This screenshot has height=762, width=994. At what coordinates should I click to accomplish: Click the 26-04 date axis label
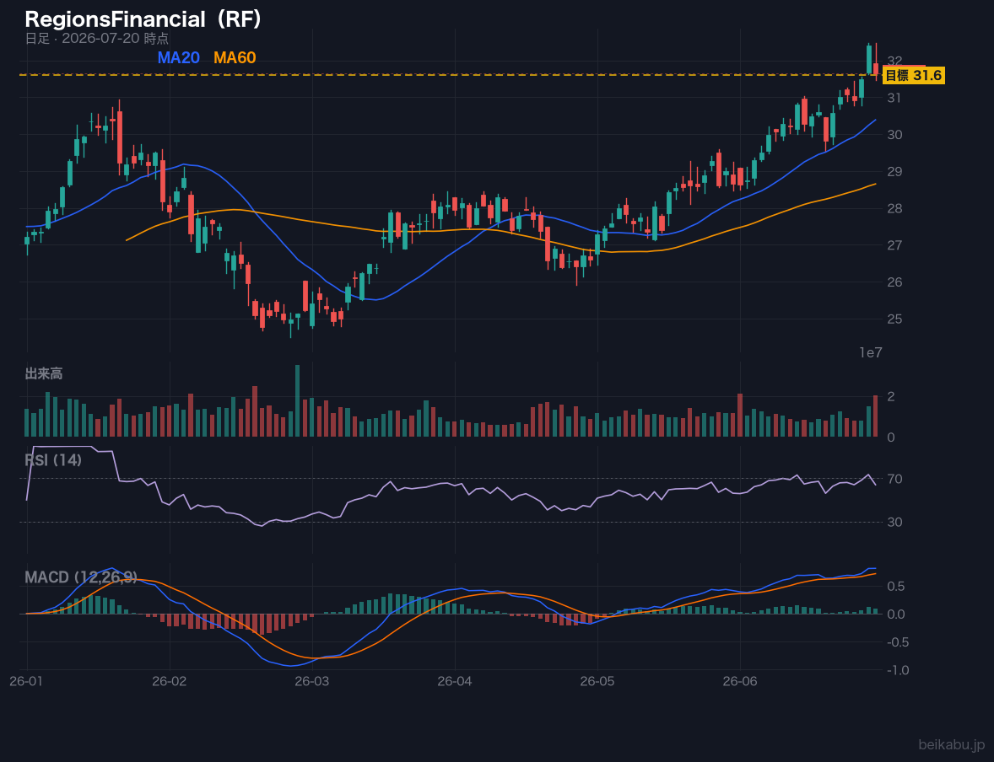point(455,682)
